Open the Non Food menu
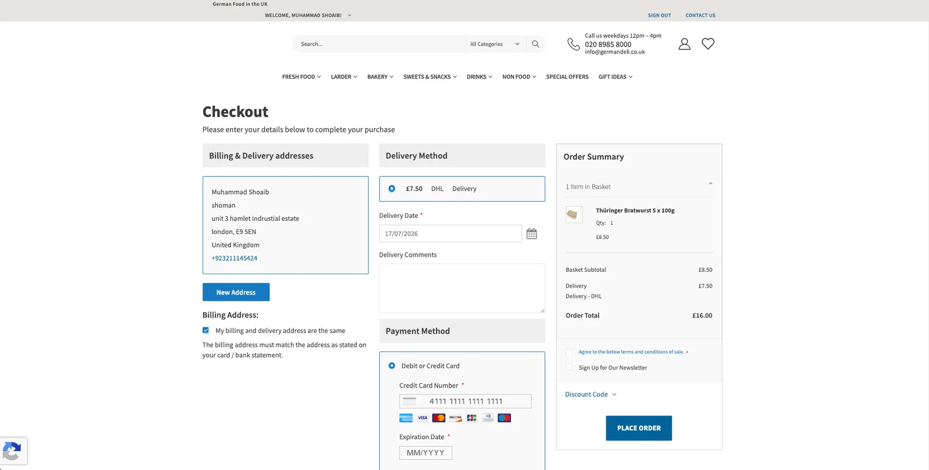Screen dimensions: 929x470 (519, 77)
